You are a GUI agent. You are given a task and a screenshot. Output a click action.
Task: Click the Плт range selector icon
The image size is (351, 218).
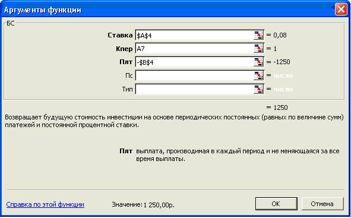tap(258, 62)
